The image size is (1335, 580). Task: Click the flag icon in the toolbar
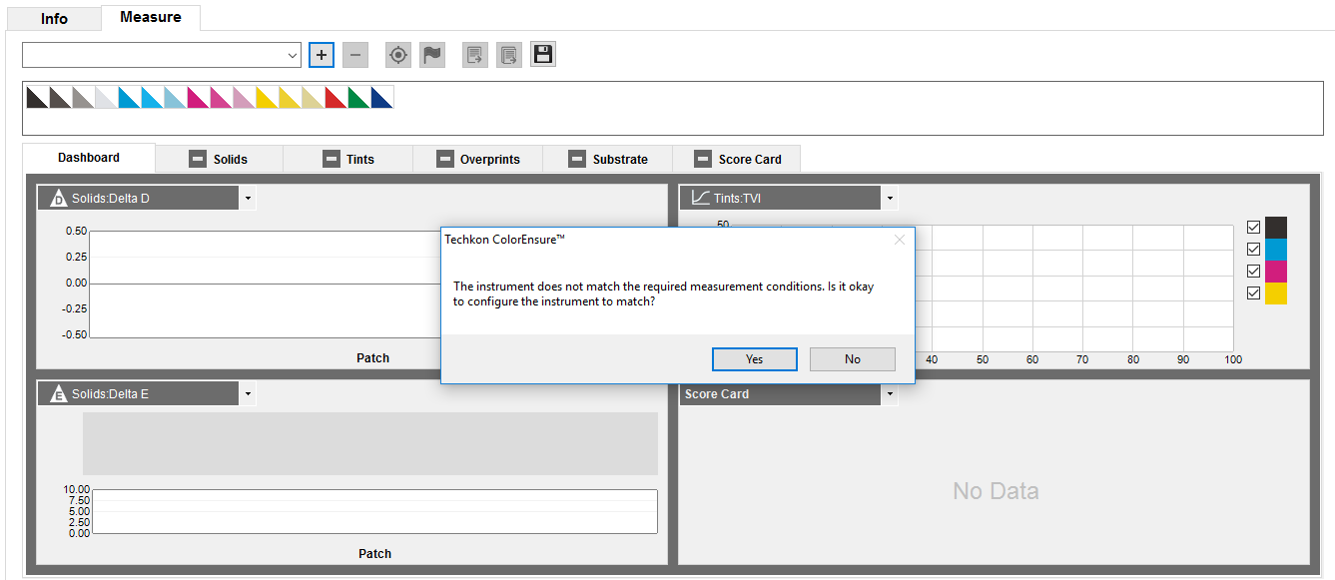432,55
